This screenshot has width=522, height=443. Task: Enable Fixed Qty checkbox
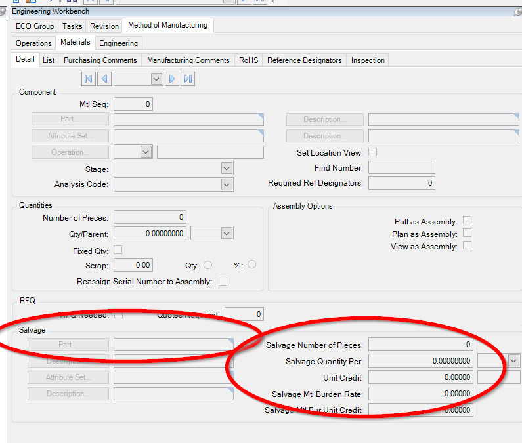118,250
